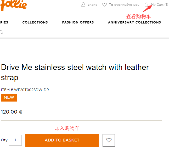Open the shopping bag cart icon
The width and height of the screenshot is (169, 148).
click(x=146, y=5)
